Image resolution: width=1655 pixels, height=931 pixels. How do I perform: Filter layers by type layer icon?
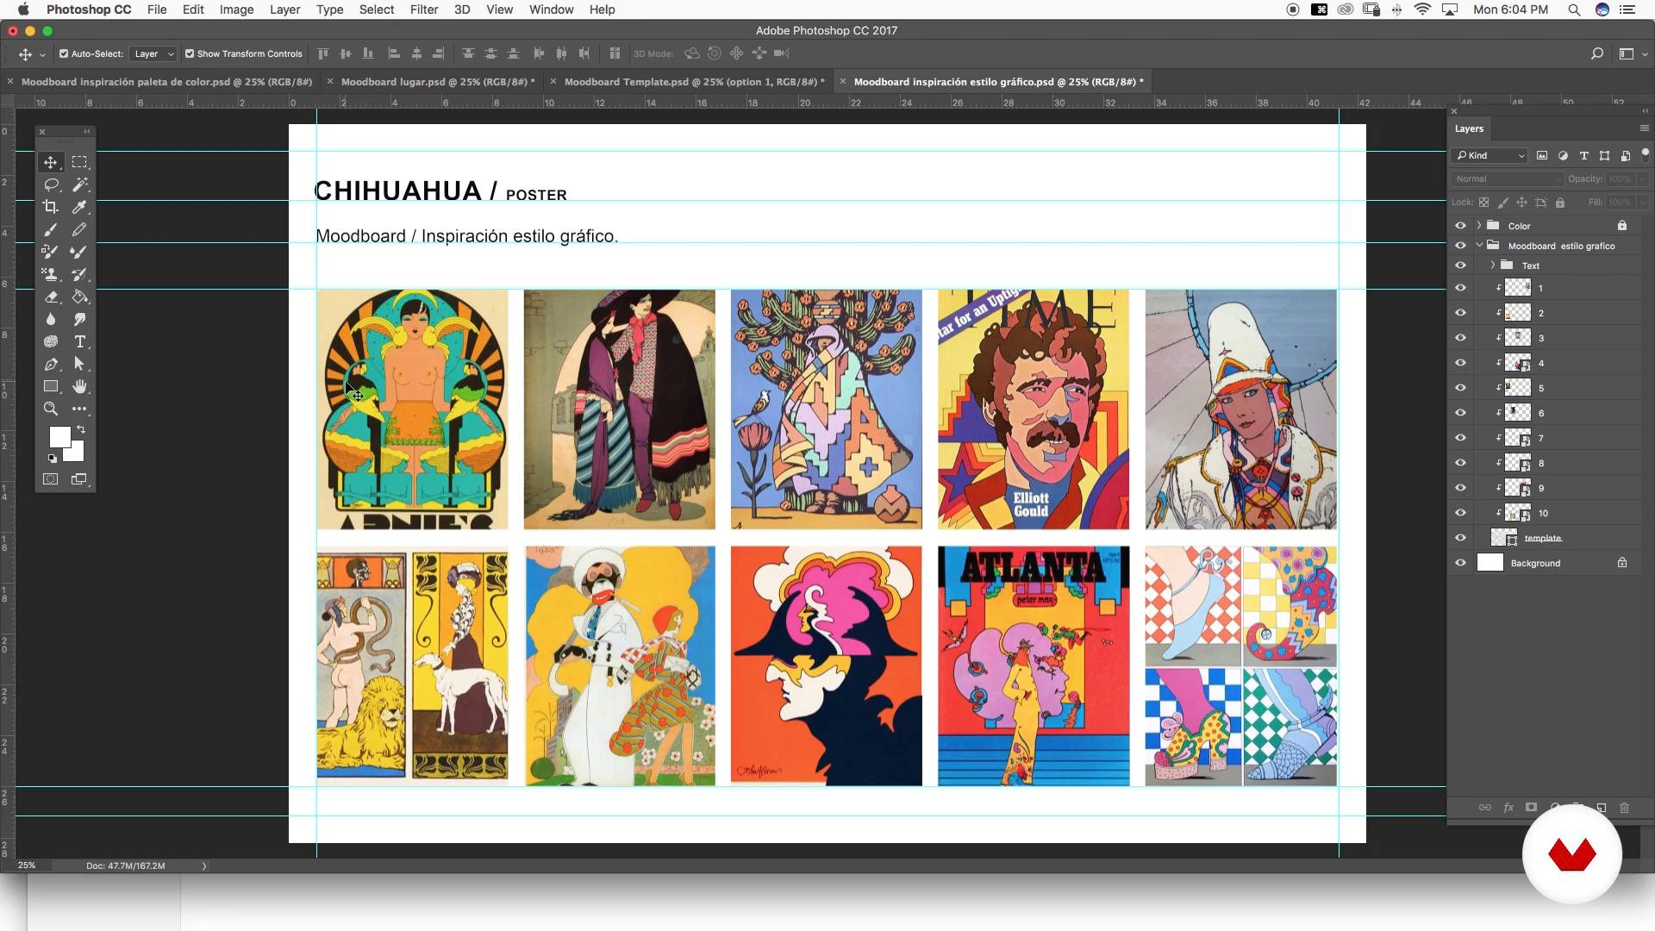pyautogui.click(x=1583, y=156)
